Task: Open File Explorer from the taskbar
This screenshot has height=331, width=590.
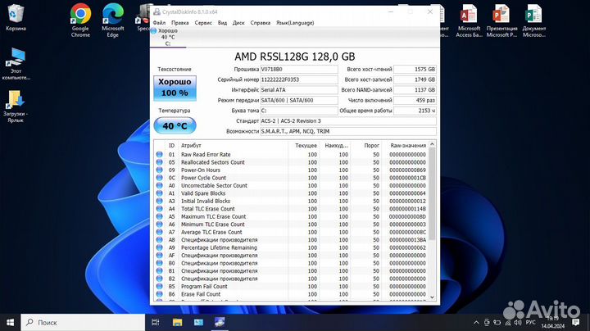Action: [x=177, y=322]
